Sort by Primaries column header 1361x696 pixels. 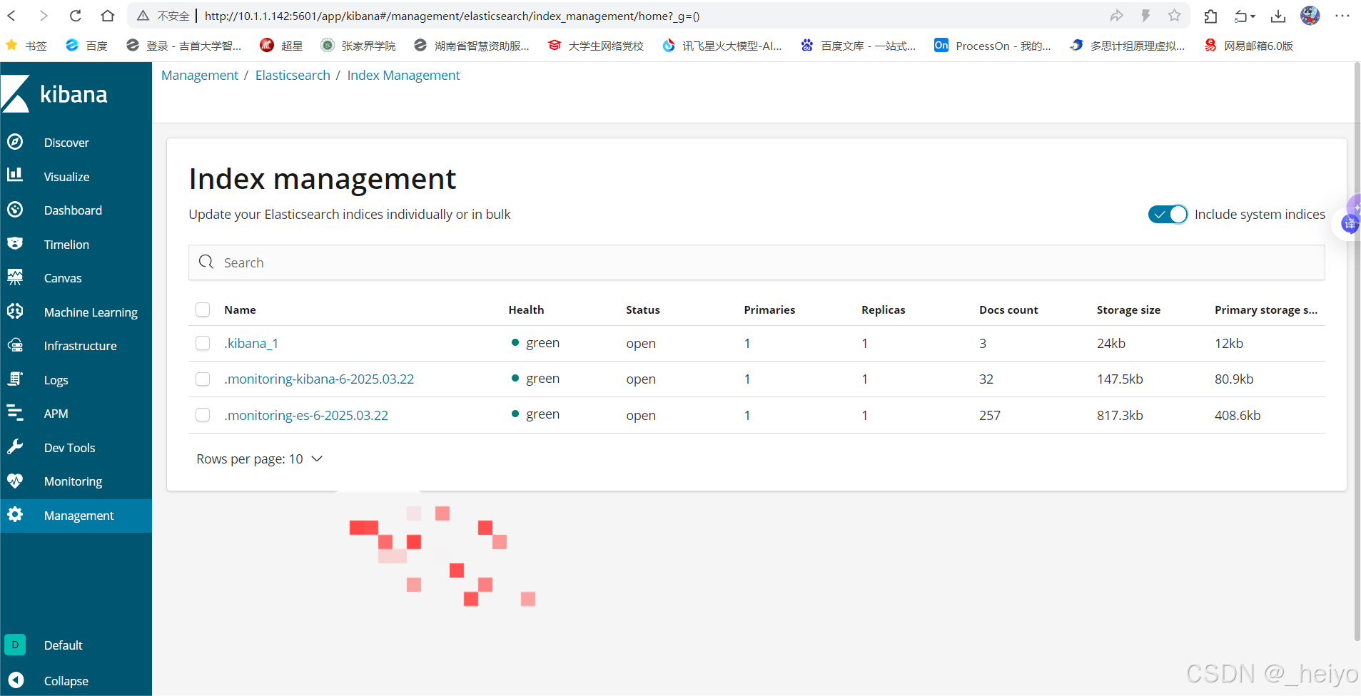tap(769, 309)
